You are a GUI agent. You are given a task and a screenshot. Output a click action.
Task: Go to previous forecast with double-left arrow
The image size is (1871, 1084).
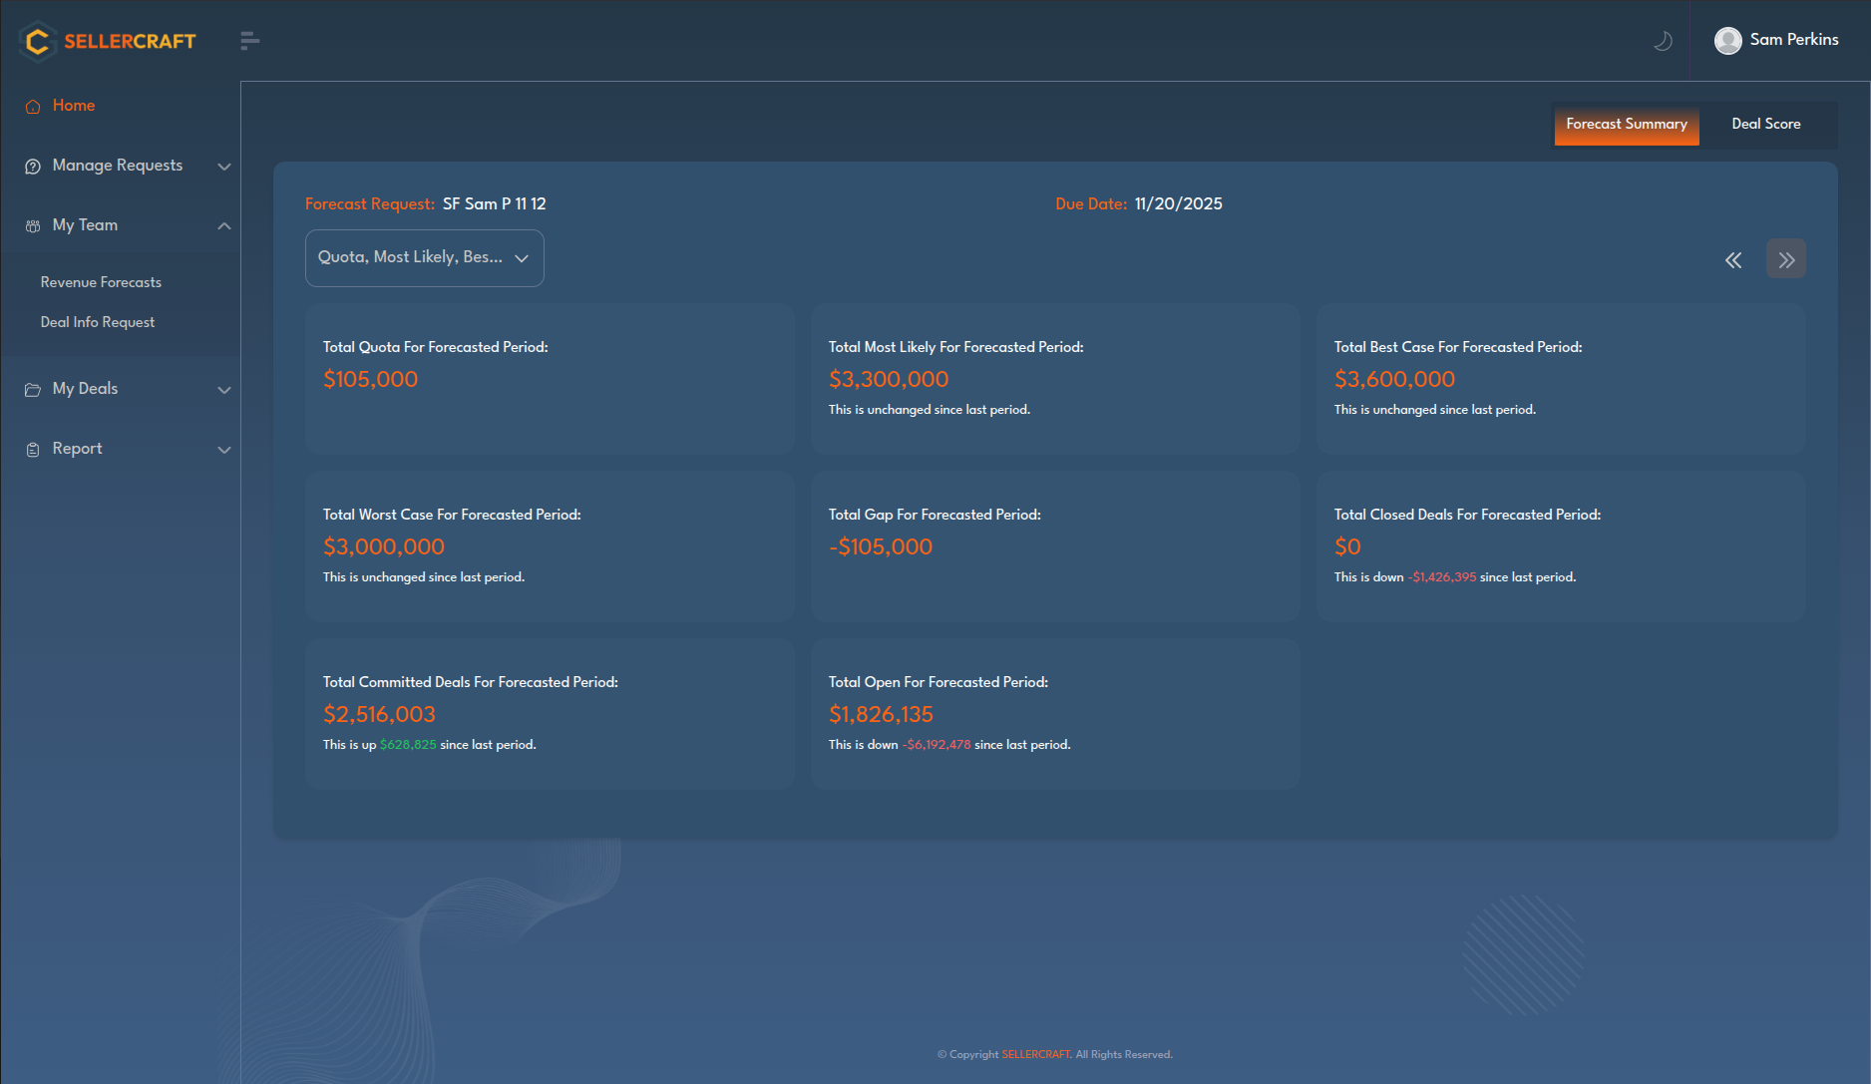click(1733, 260)
